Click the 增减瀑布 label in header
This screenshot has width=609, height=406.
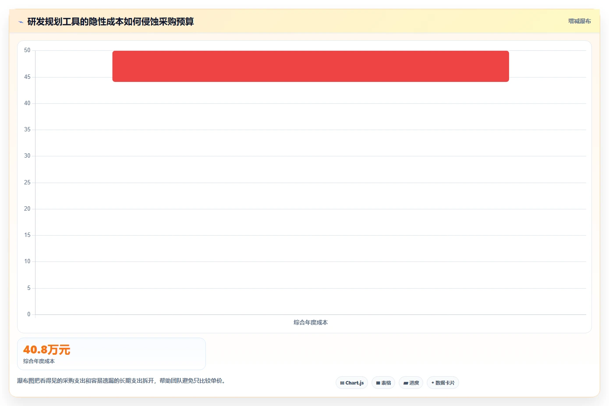pyautogui.click(x=579, y=21)
